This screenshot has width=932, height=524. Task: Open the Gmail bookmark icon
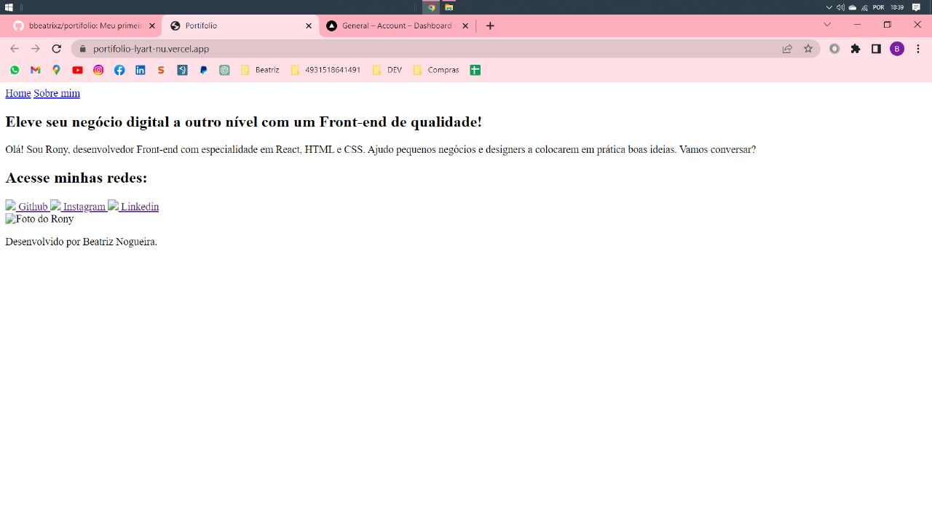click(x=35, y=70)
